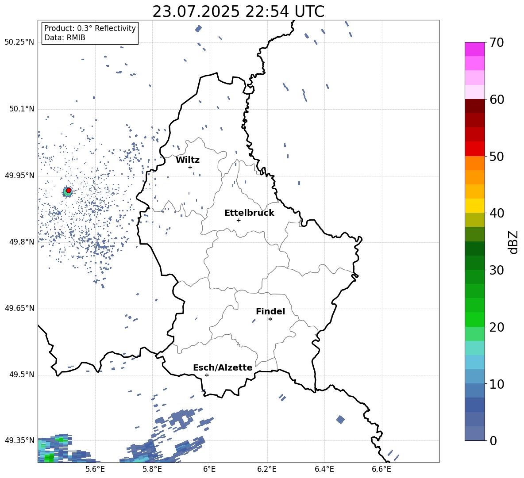Click the olive colorbar segment below 40
This screenshot has width=524, height=478.
point(475,220)
